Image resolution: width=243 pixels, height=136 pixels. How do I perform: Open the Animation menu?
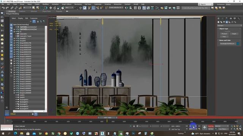(x=55, y=4)
